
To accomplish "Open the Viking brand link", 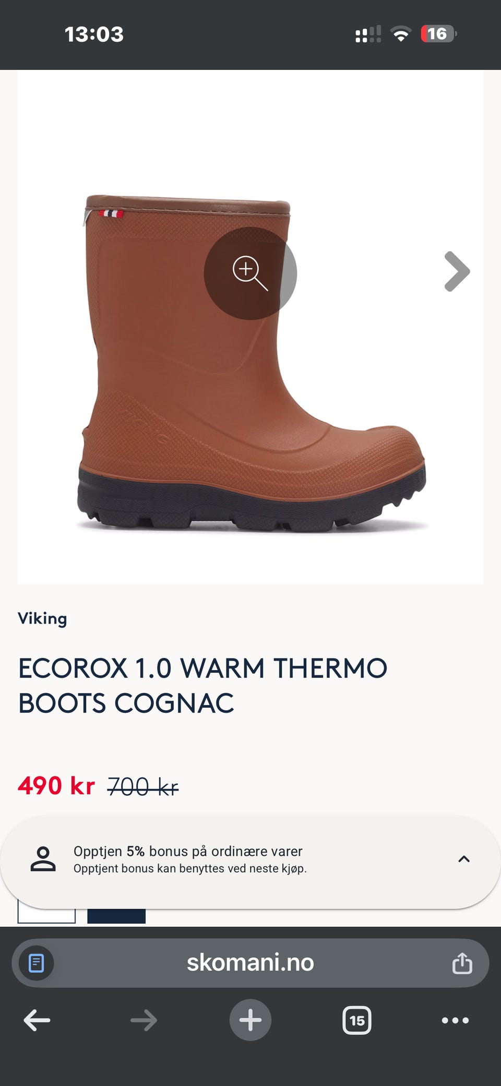I will coord(42,618).
